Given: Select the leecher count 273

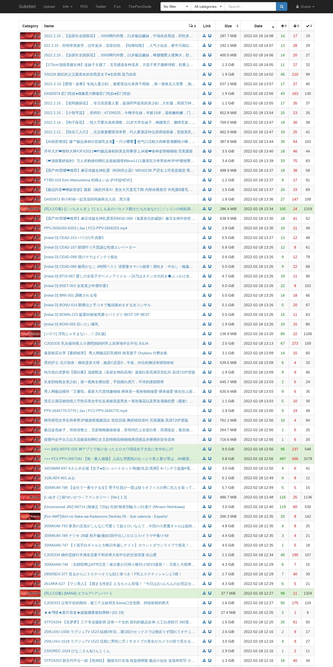Looking at the screenshot, I should [x=295, y=343].
